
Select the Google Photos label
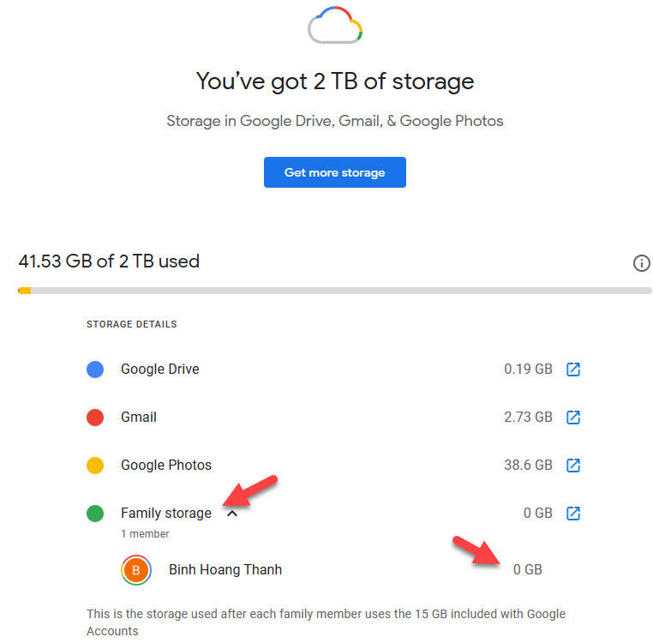click(166, 465)
